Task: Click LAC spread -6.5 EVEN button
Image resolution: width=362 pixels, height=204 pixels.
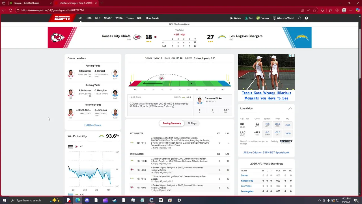Action: click(267, 133)
